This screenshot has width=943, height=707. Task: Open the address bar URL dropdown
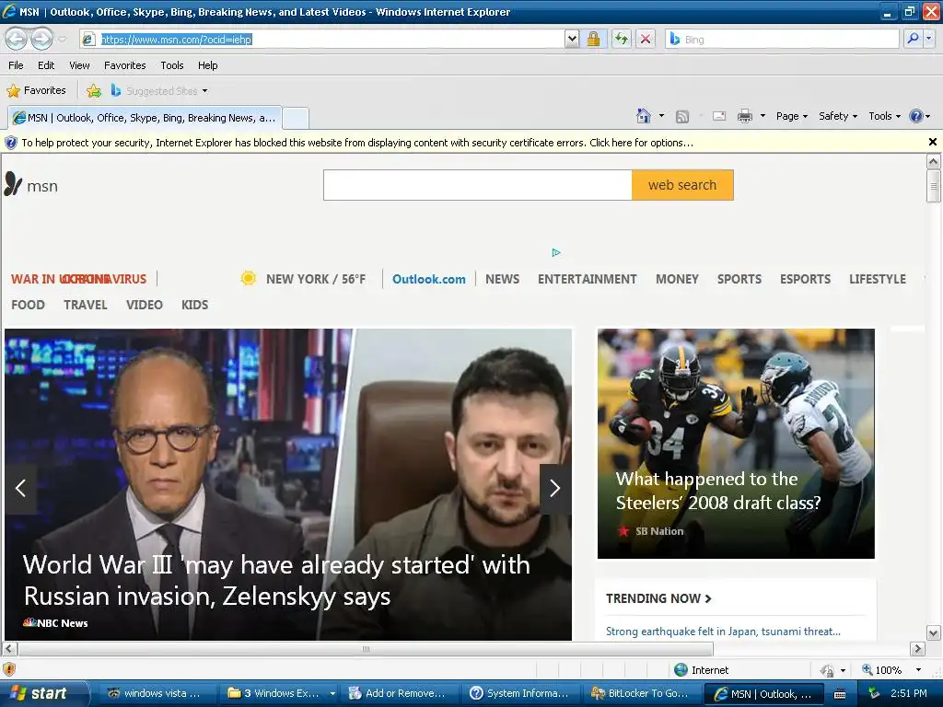[x=572, y=39]
